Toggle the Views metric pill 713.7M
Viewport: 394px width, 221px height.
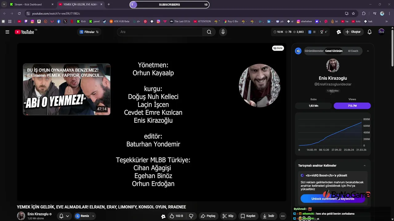(352, 106)
